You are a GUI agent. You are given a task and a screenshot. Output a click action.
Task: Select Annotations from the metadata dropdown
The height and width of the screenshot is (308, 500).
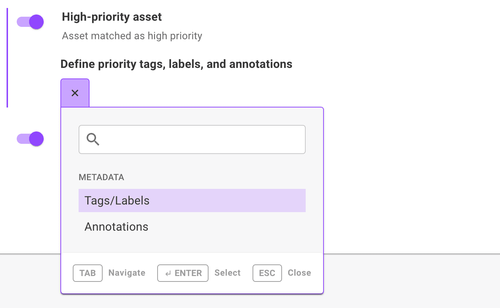116,227
